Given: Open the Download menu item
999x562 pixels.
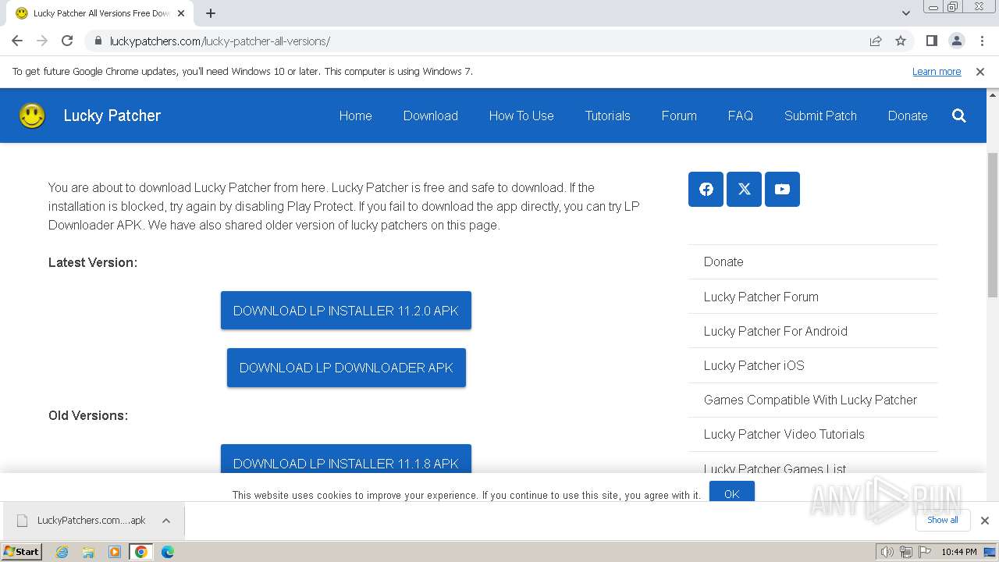Looking at the screenshot, I should click(x=430, y=116).
